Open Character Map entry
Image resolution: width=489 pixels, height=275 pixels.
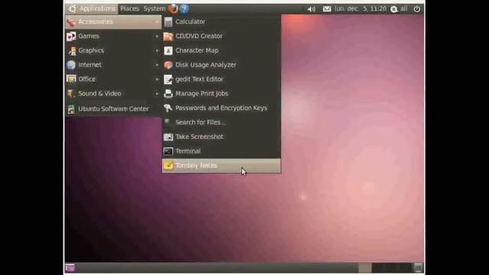click(x=222, y=50)
